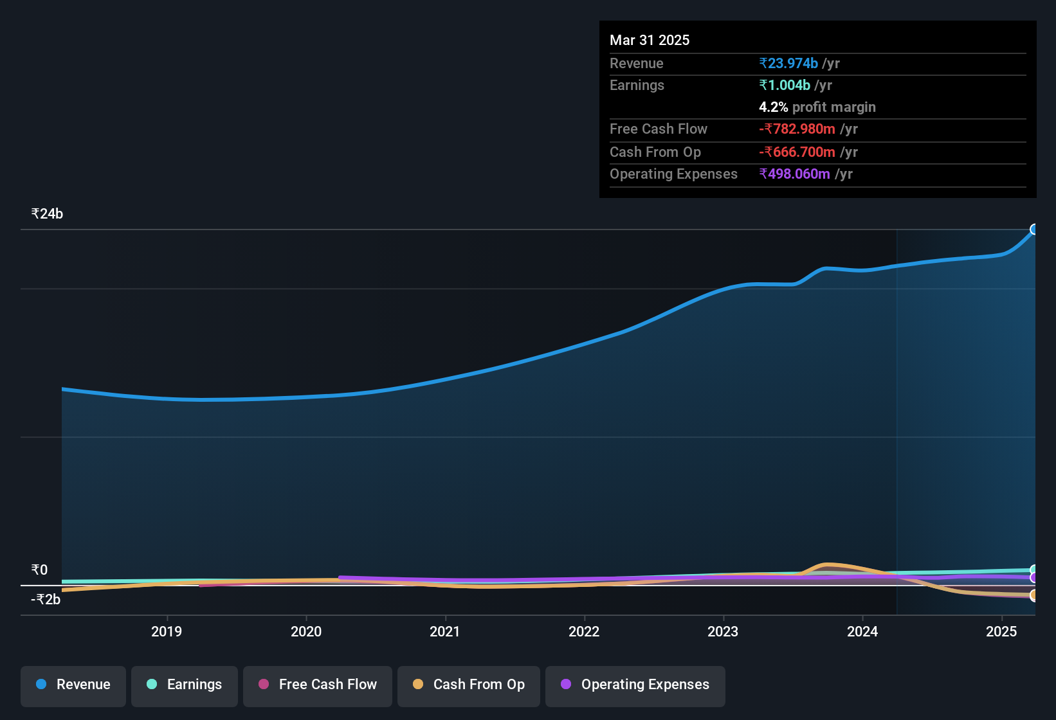Click the 2021 x-axis label
Screen dimensions: 1056x720
point(445,631)
